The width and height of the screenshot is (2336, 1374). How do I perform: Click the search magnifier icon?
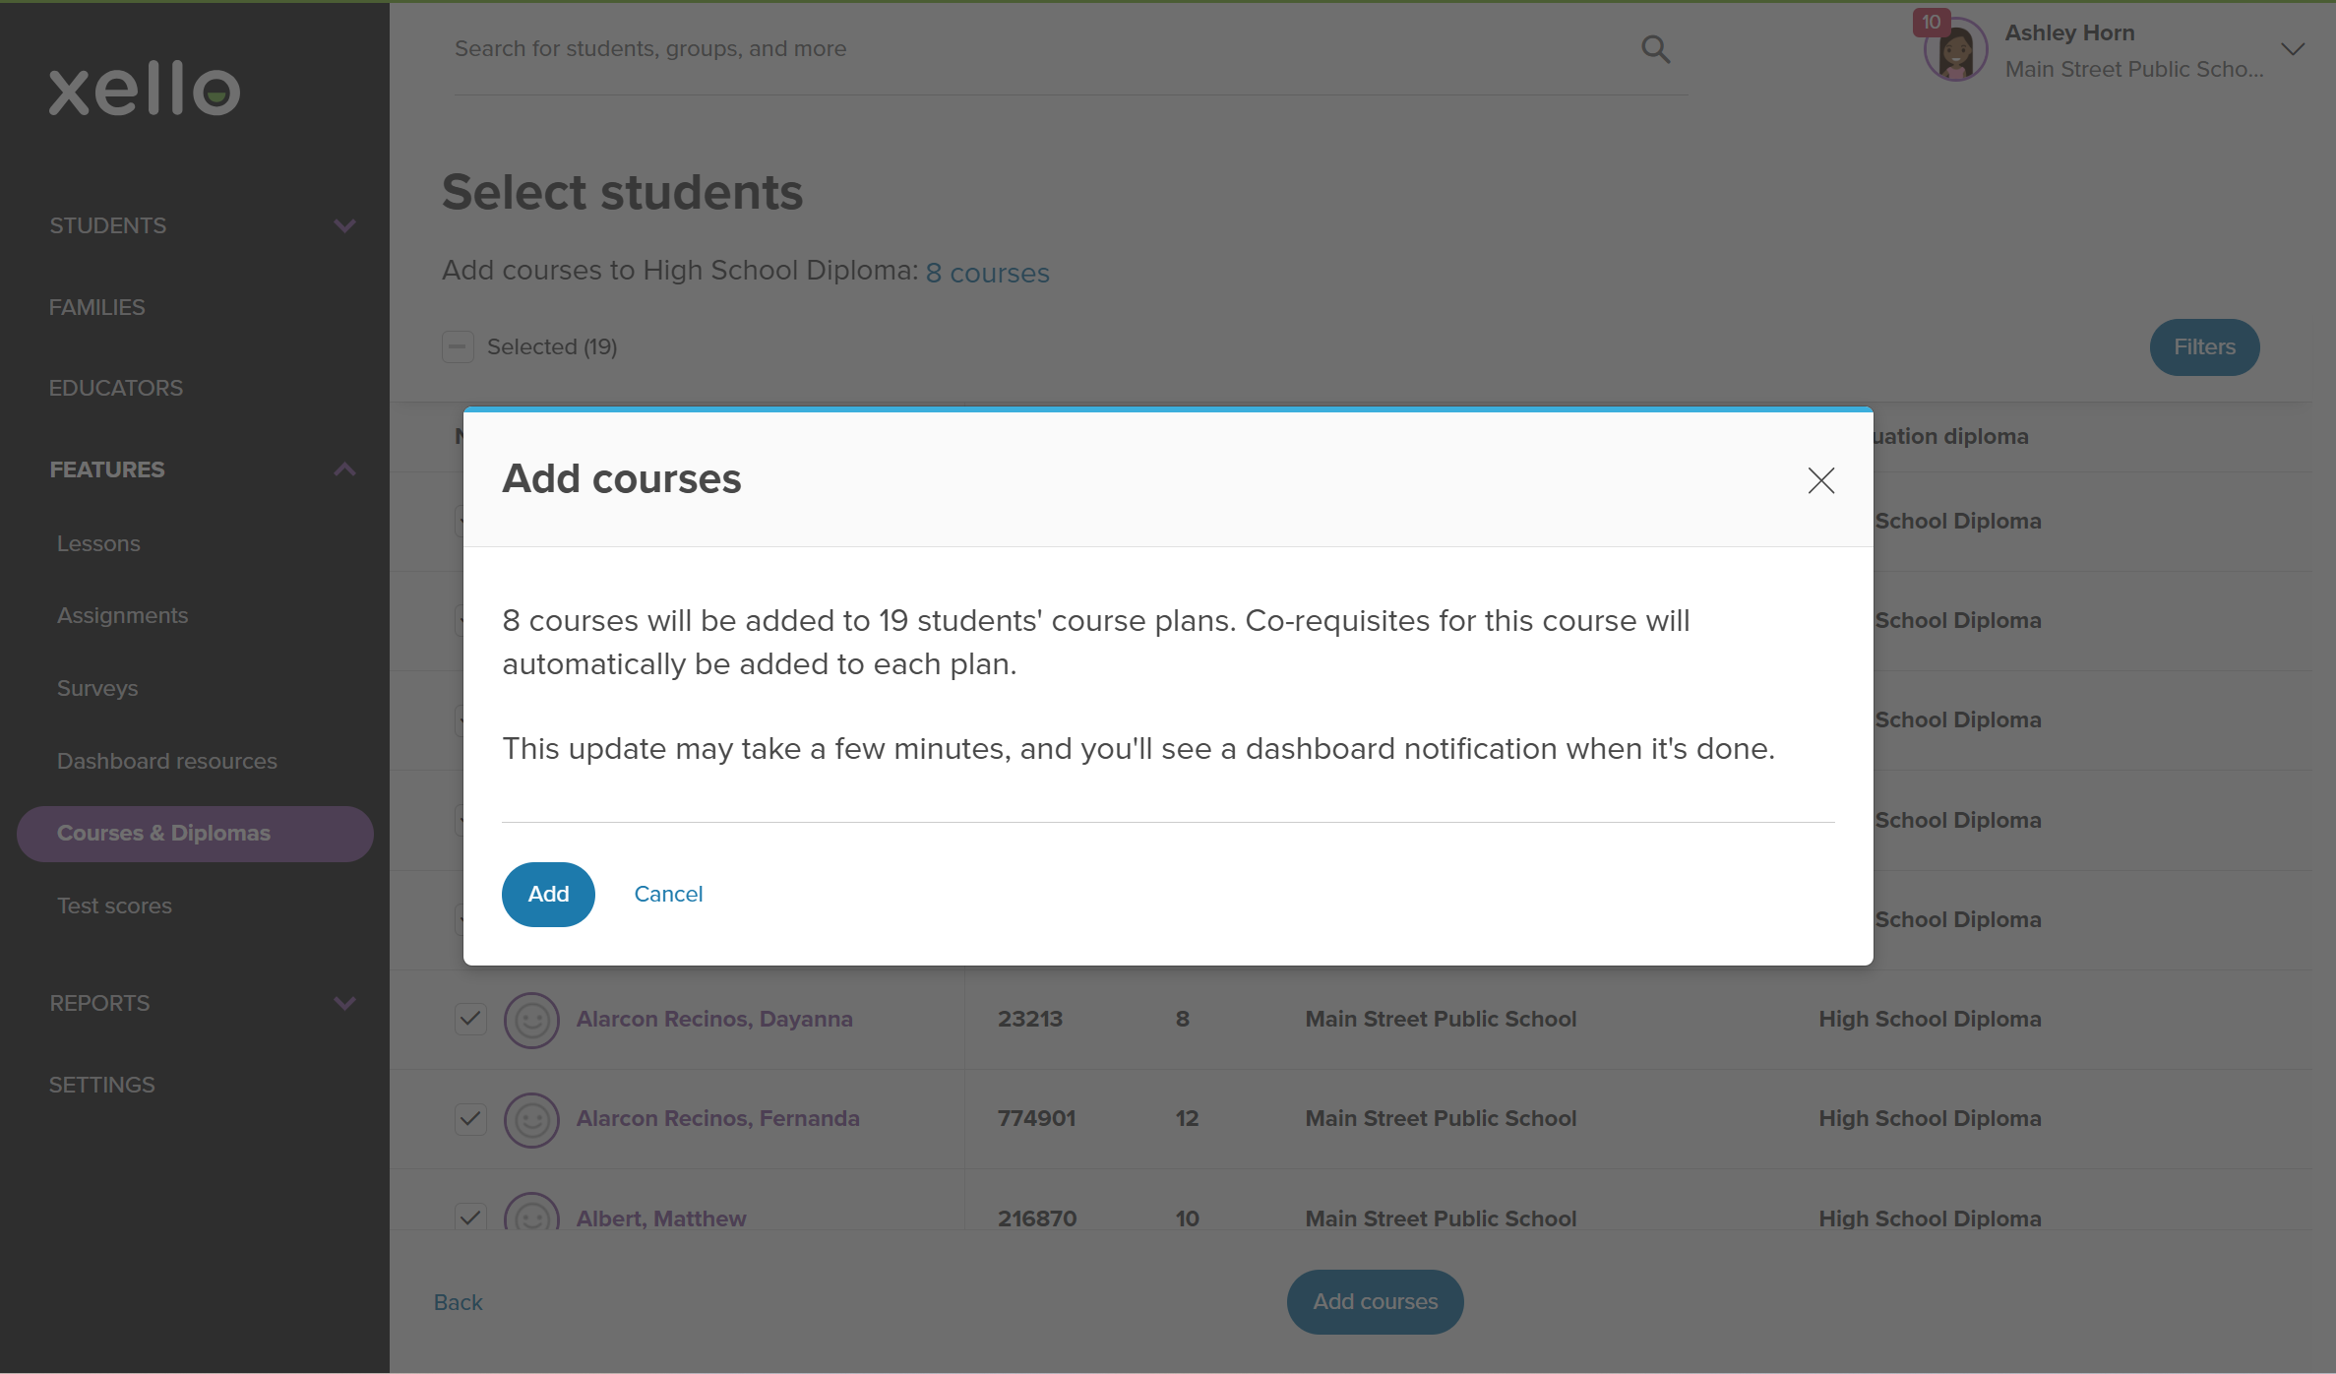point(1656,49)
